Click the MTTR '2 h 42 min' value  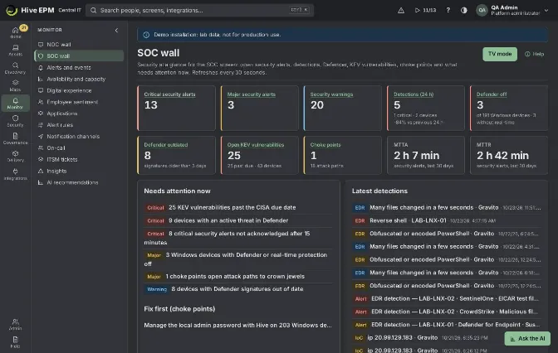pyautogui.click(x=502, y=156)
